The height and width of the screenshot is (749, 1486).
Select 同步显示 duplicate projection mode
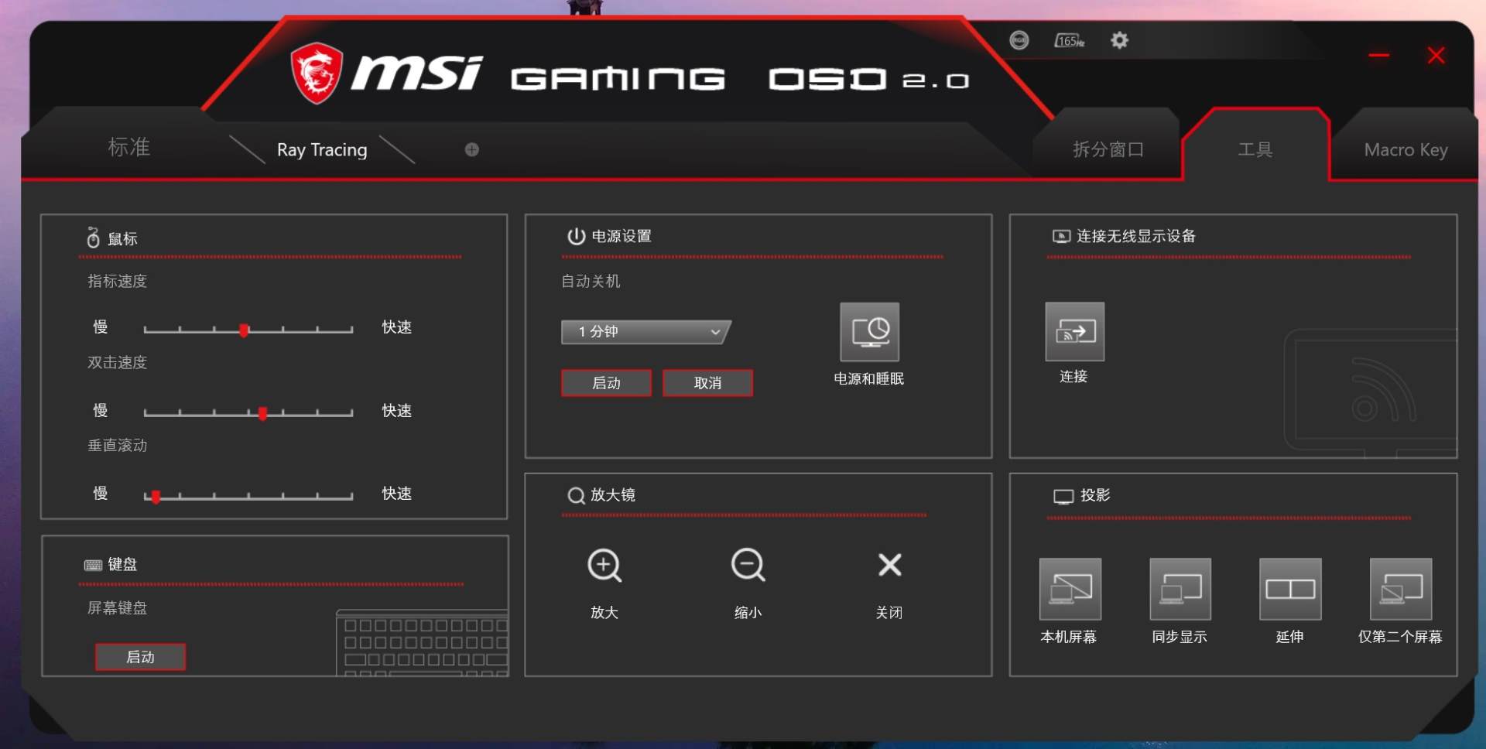(x=1180, y=589)
